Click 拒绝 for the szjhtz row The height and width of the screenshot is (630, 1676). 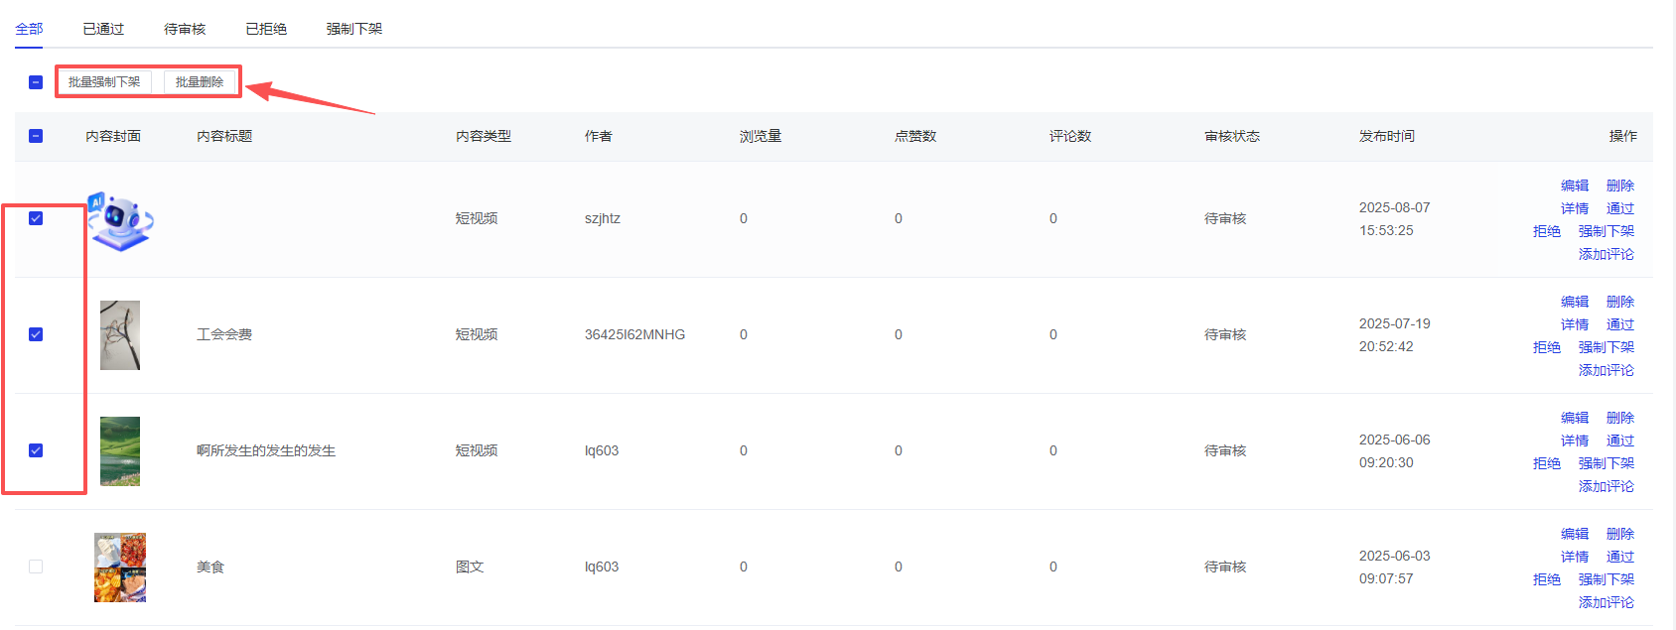[x=1547, y=231]
